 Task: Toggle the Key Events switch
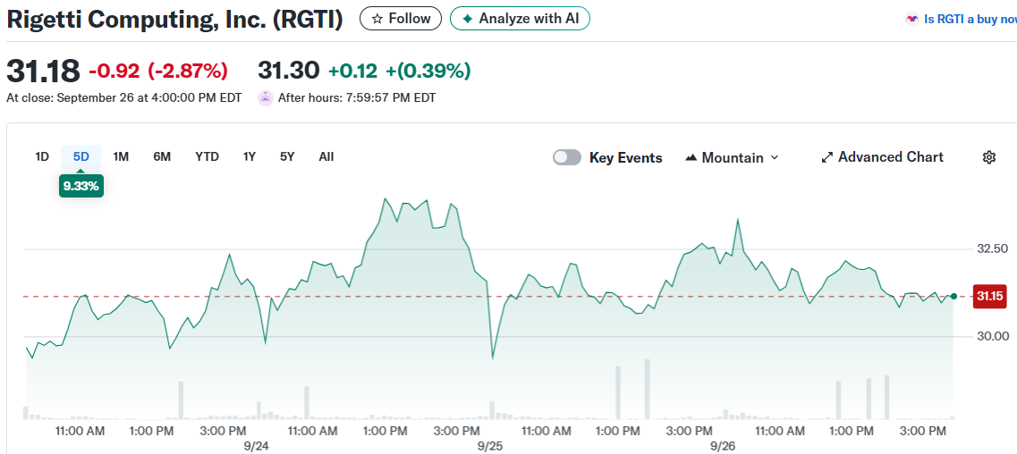tap(567, 157)
